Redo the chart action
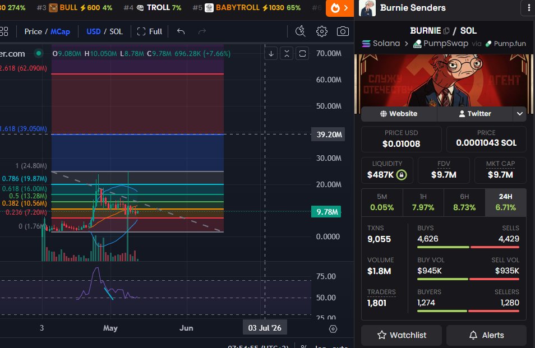Viewport: 535px width, 348px height. 202,32
